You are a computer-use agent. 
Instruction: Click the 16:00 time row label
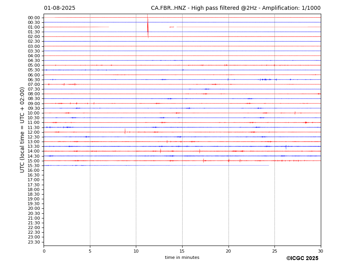(x=34, y=171)
